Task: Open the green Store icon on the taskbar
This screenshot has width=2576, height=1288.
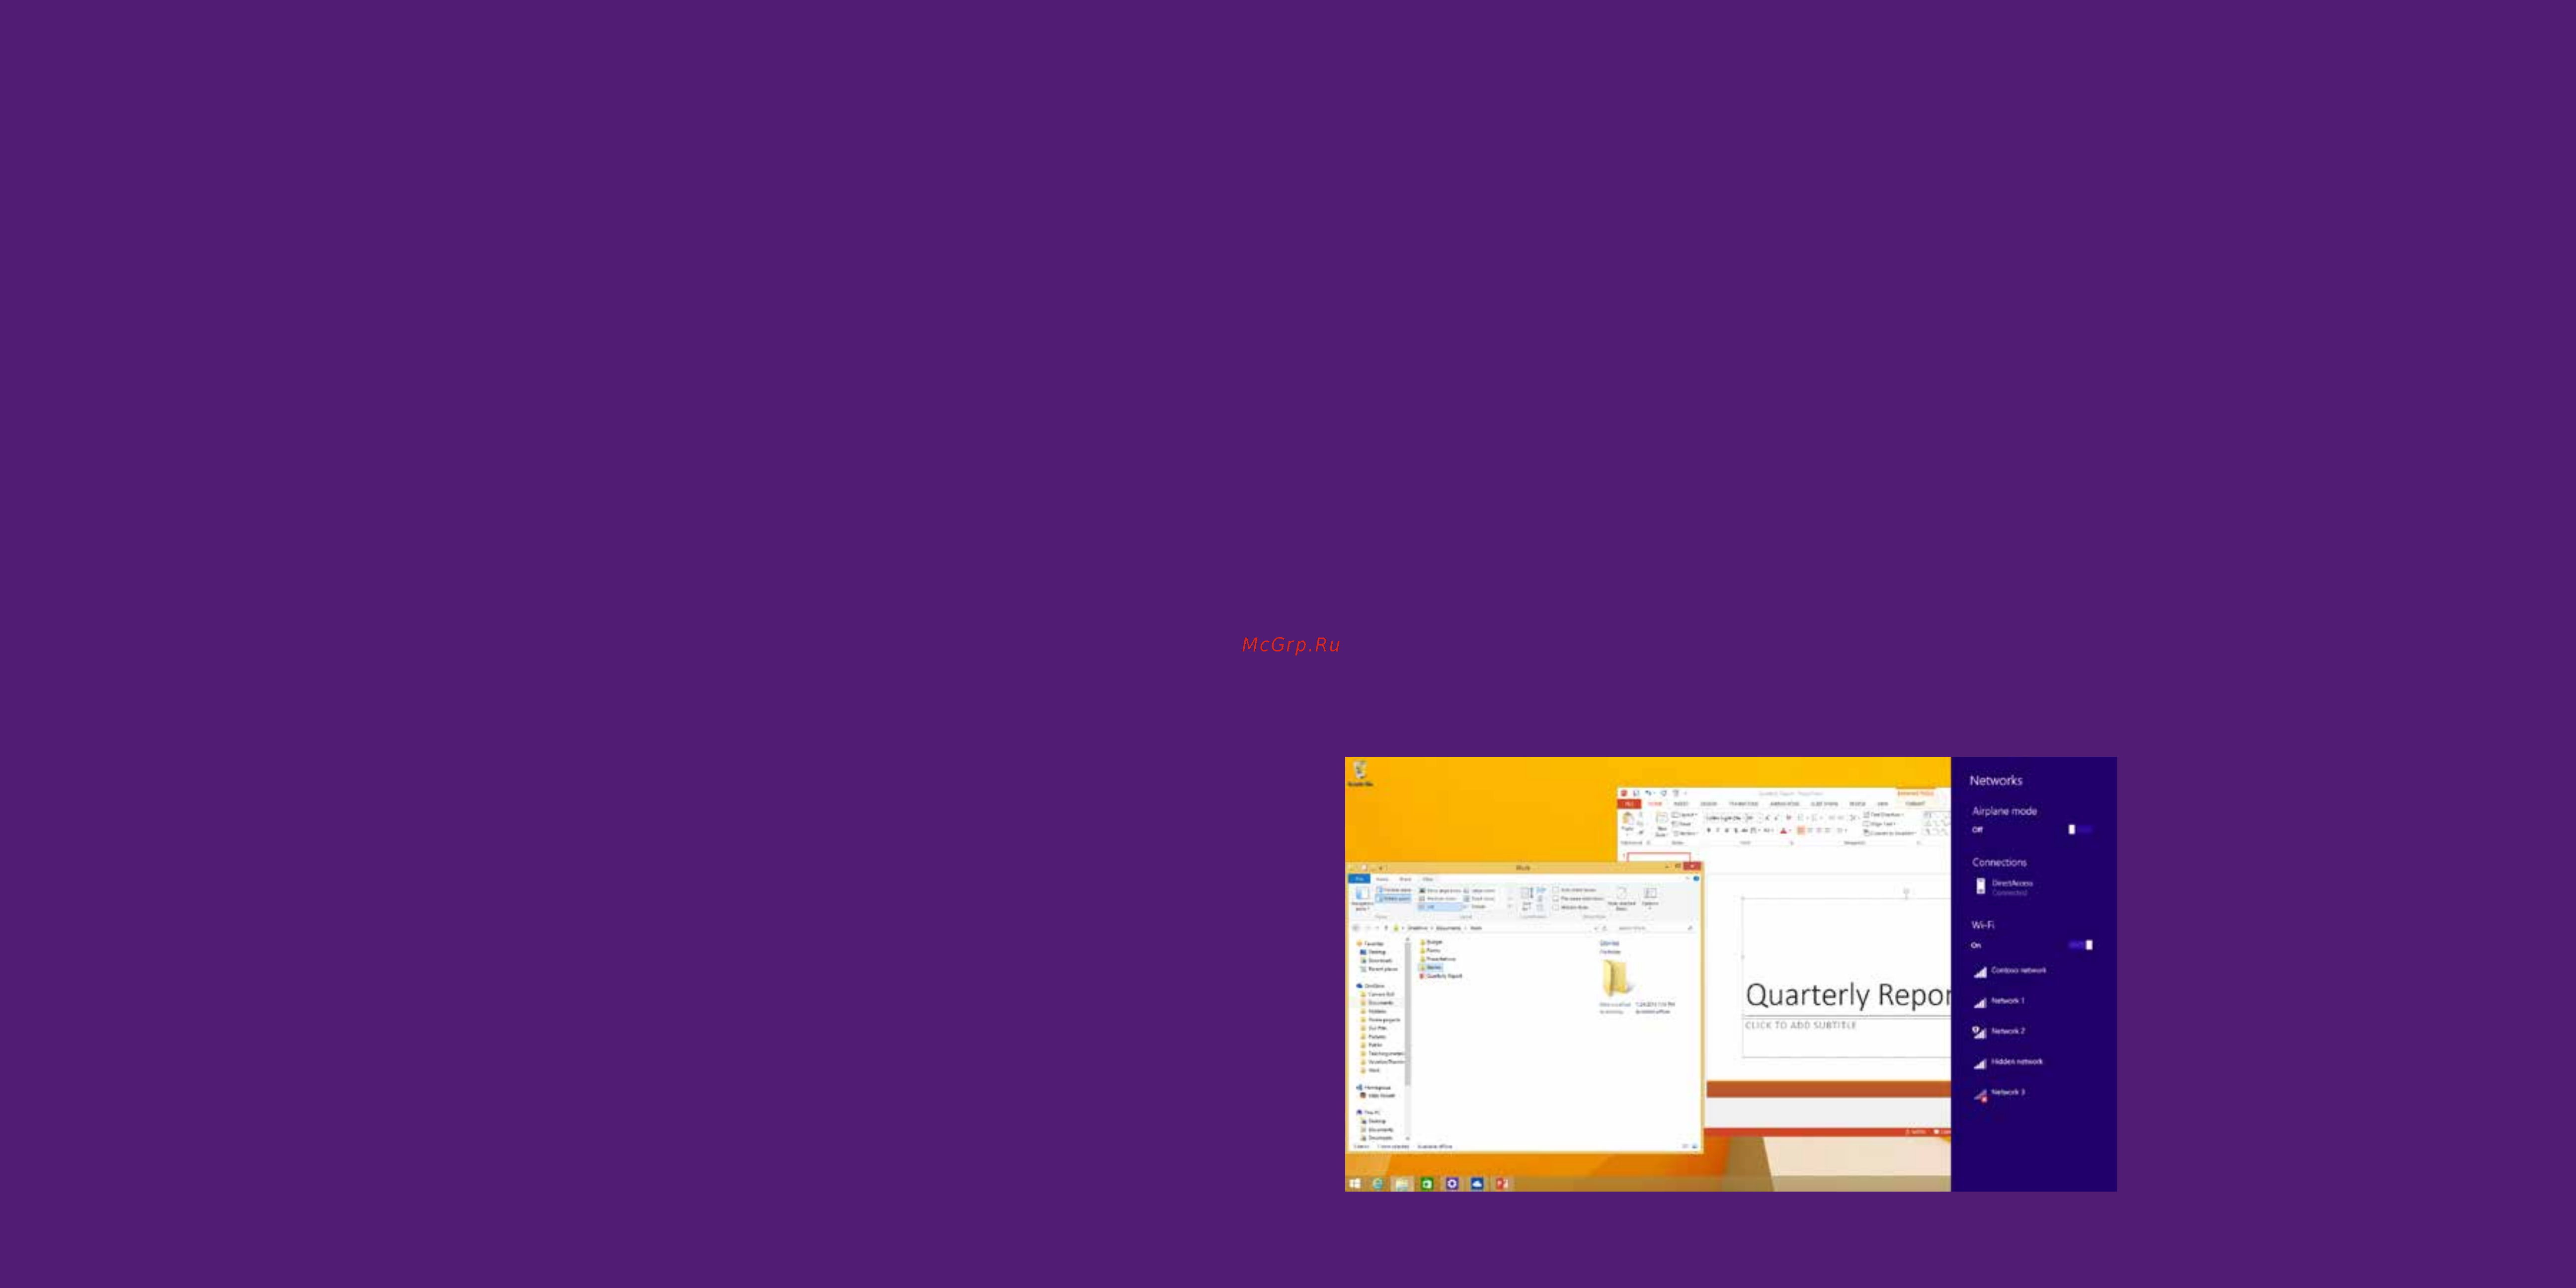Action: click(x=1427, y=1183)
